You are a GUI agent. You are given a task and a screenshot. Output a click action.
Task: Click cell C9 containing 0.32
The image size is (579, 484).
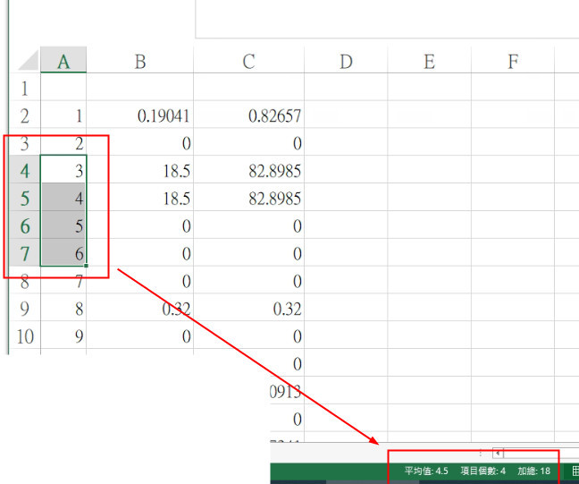click(249, 309)
